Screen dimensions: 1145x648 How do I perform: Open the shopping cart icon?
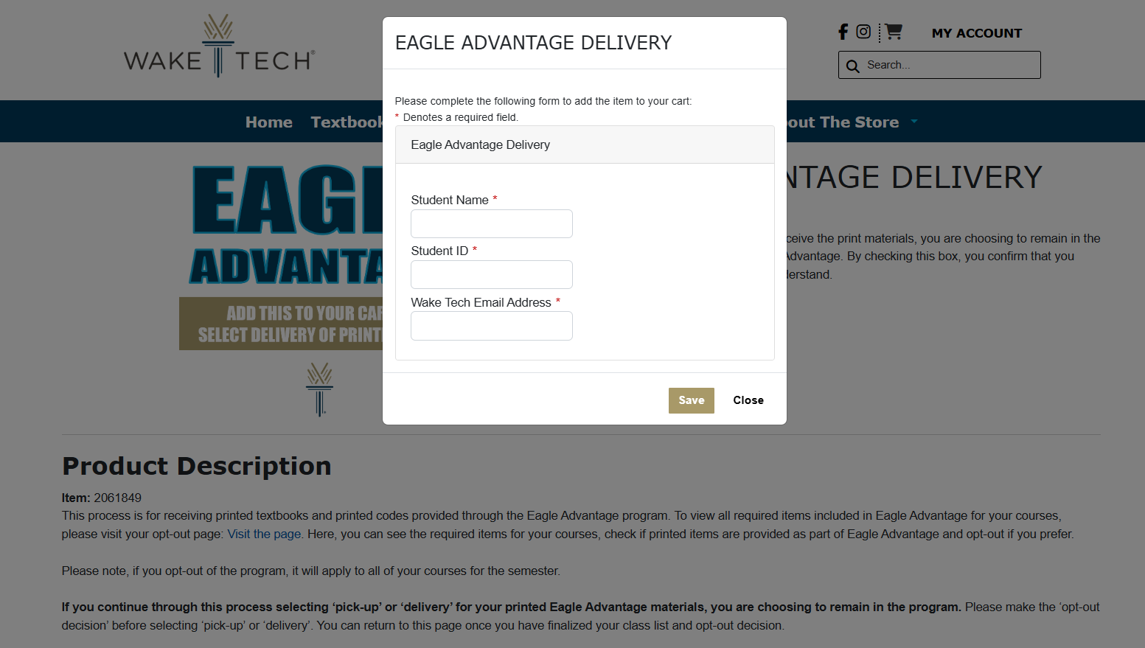coord(894,32)
